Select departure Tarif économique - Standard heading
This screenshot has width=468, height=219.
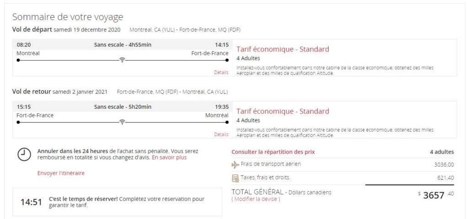pos(282,49)
